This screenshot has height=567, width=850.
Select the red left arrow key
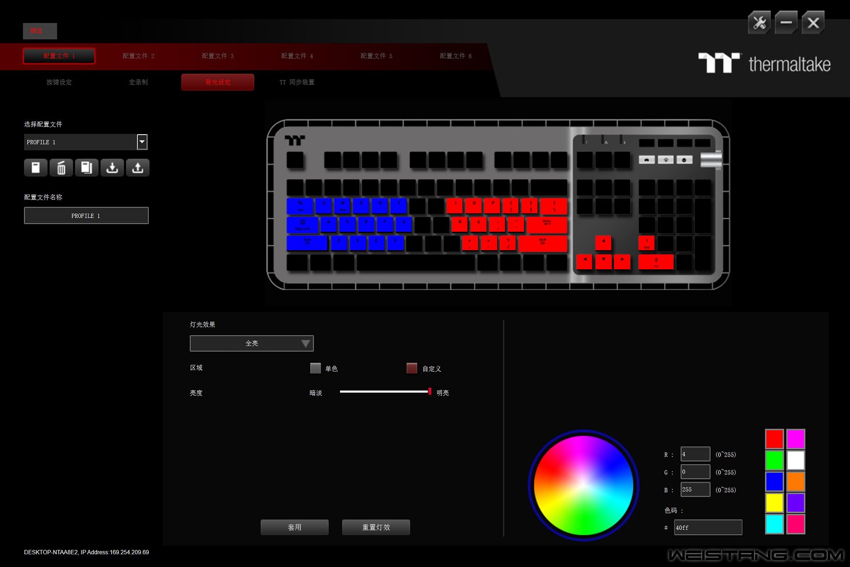[584, 262]
